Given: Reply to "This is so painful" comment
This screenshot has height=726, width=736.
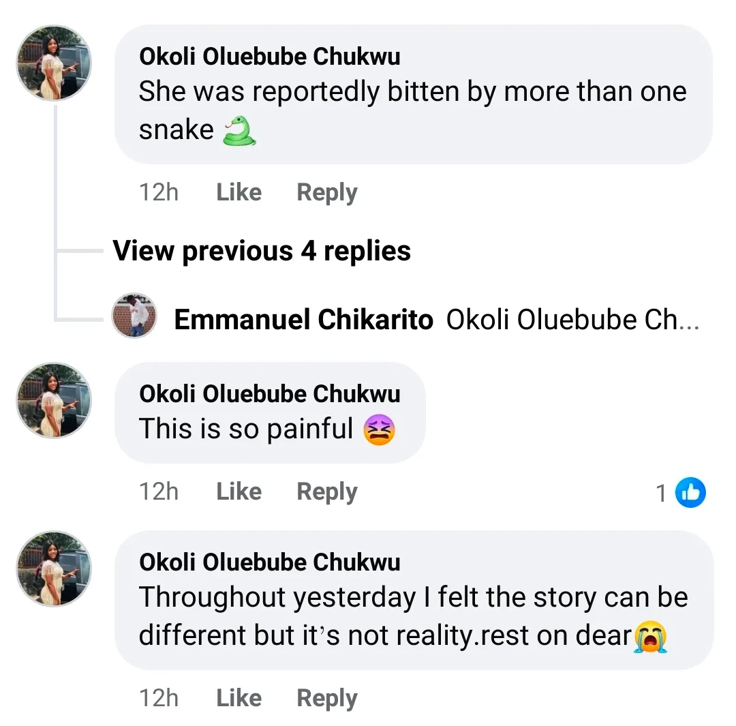Looking at the screenshot, I should (327, 491).
